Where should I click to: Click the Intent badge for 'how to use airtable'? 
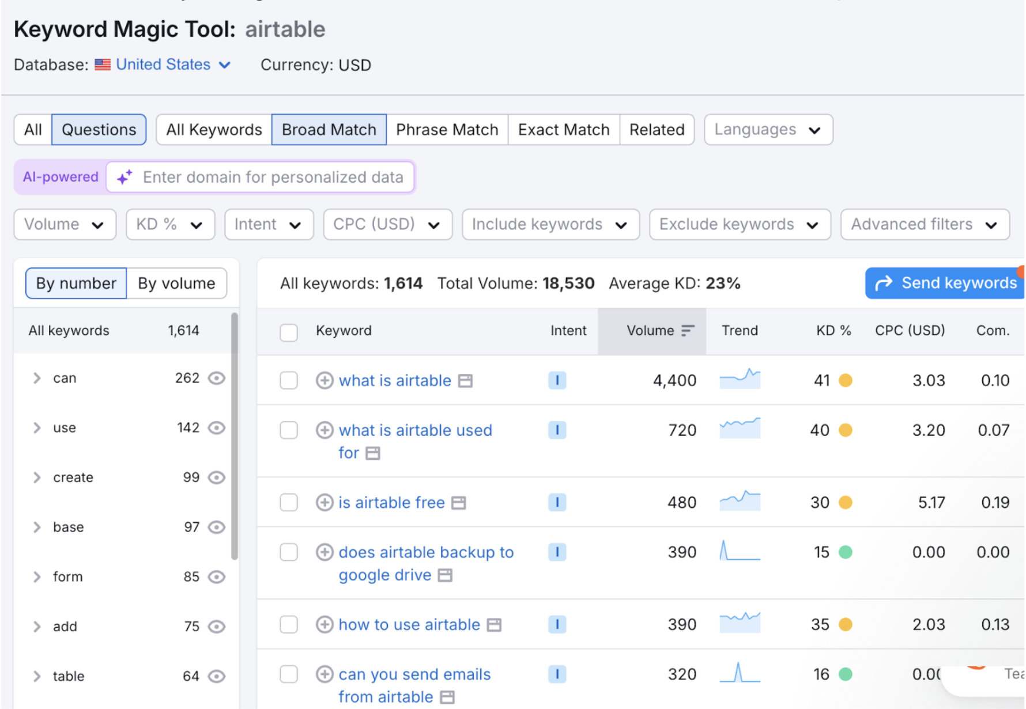point(557,624)
